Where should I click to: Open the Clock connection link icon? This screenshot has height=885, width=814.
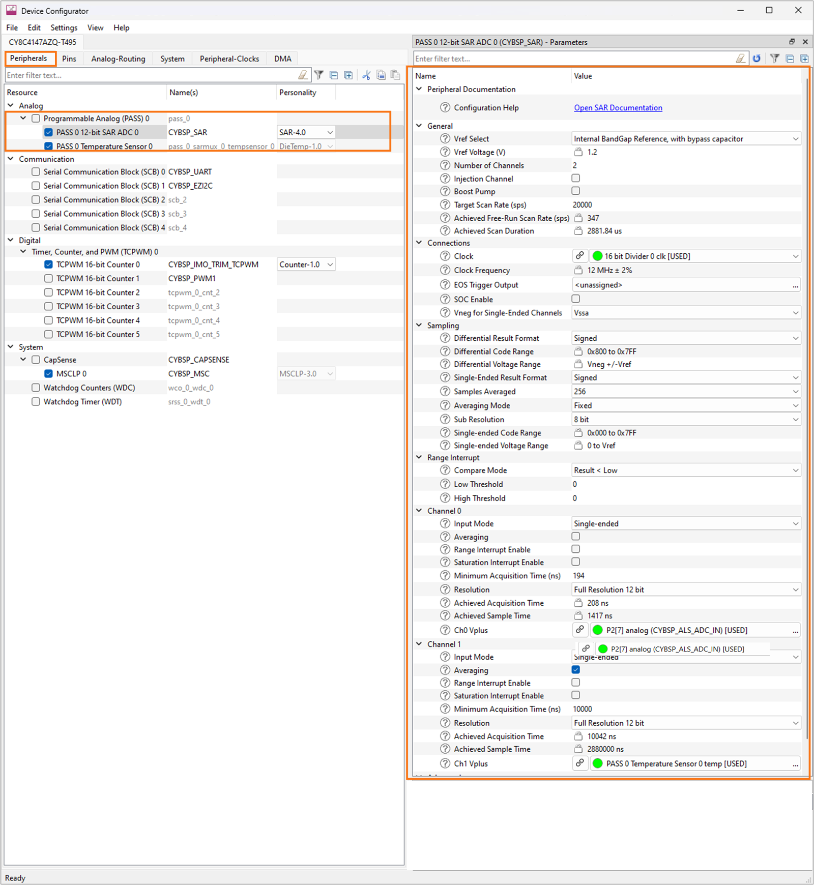(580, 256)
